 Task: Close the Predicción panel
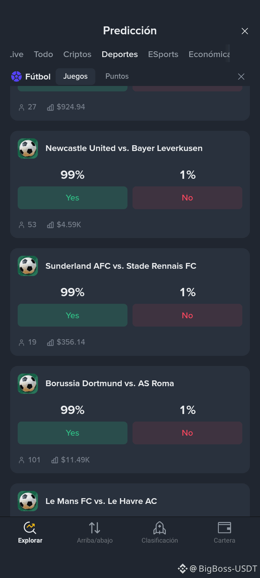(x=245, y=31)
